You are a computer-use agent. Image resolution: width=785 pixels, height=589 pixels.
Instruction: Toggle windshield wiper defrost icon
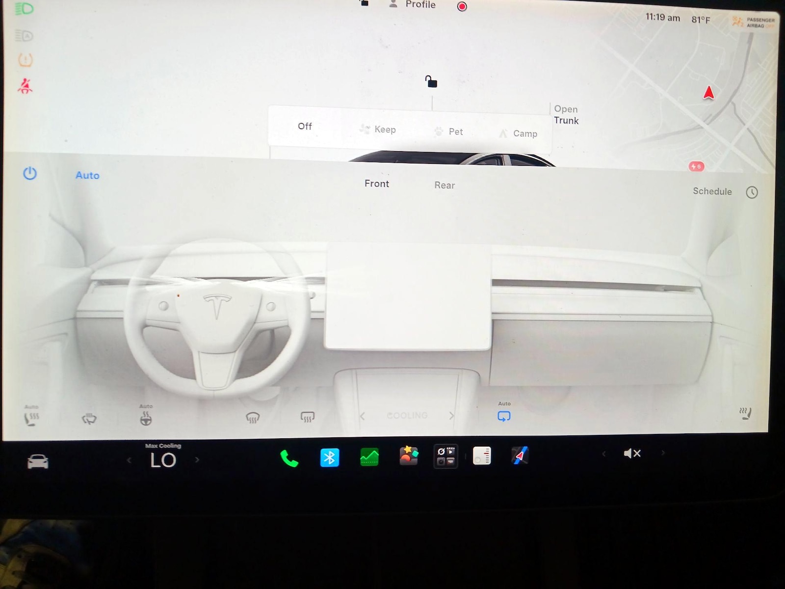89,419
